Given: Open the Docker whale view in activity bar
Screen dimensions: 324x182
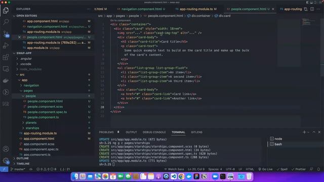Looking at the screenshot, I should [6, 80].
